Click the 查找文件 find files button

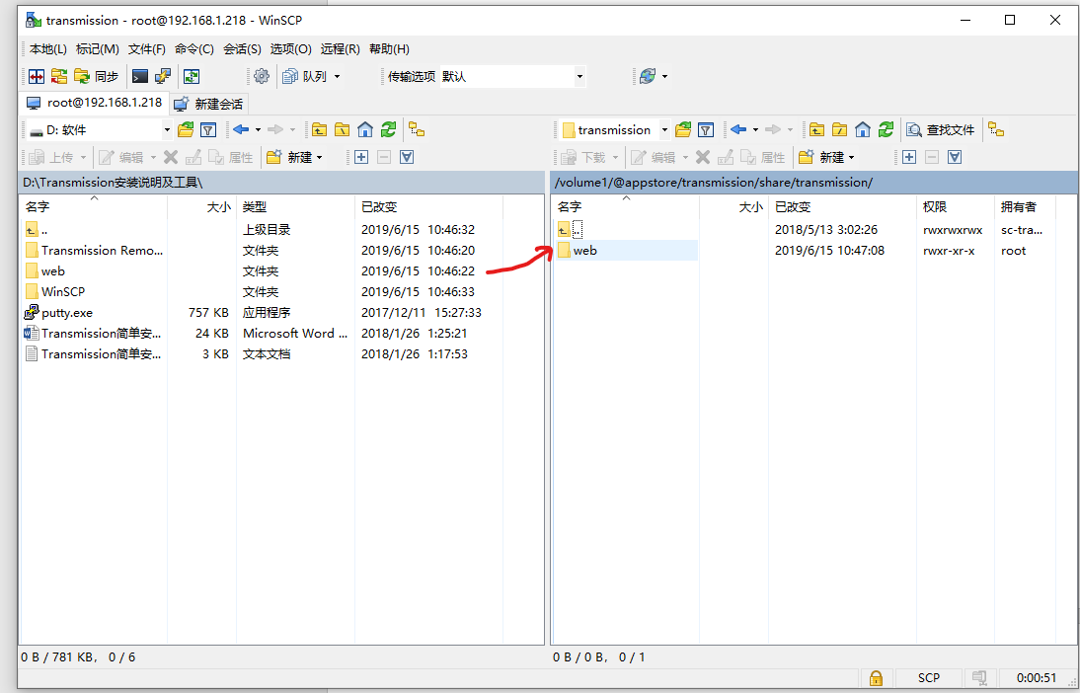[941, 129]
